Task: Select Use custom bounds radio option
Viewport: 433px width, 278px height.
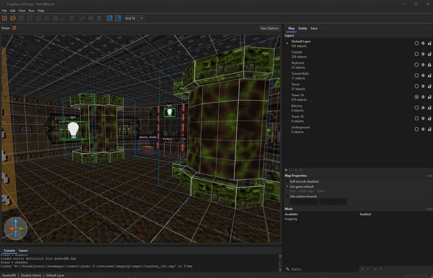Action: [287, 197]
